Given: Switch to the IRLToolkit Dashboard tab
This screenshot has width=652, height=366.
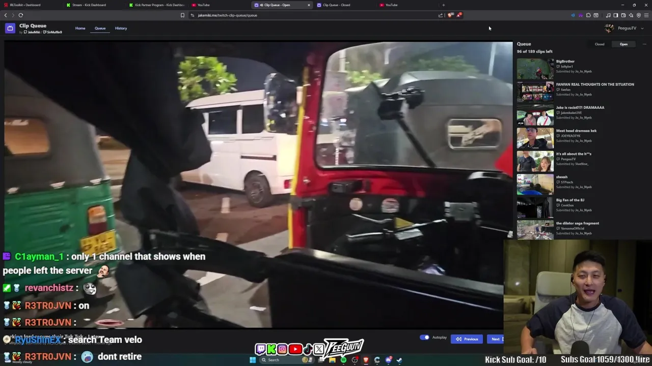Looking at the screenshot, I should pyautogui.click(x=31, y=5).
